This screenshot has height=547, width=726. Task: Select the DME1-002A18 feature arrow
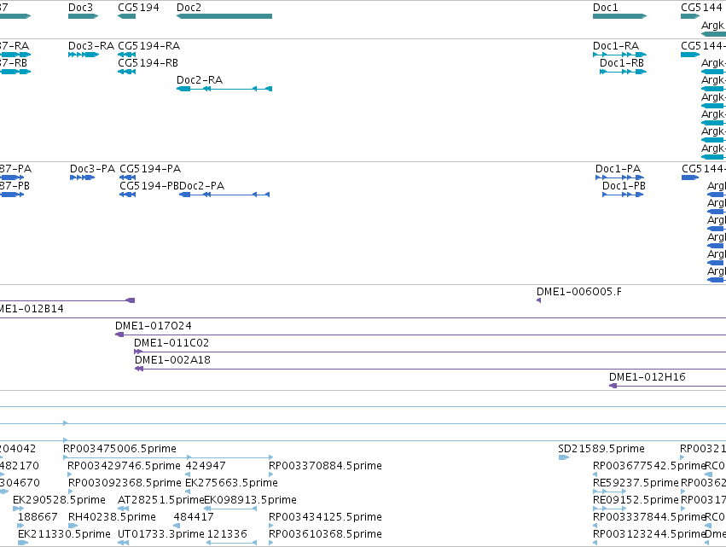139,369
